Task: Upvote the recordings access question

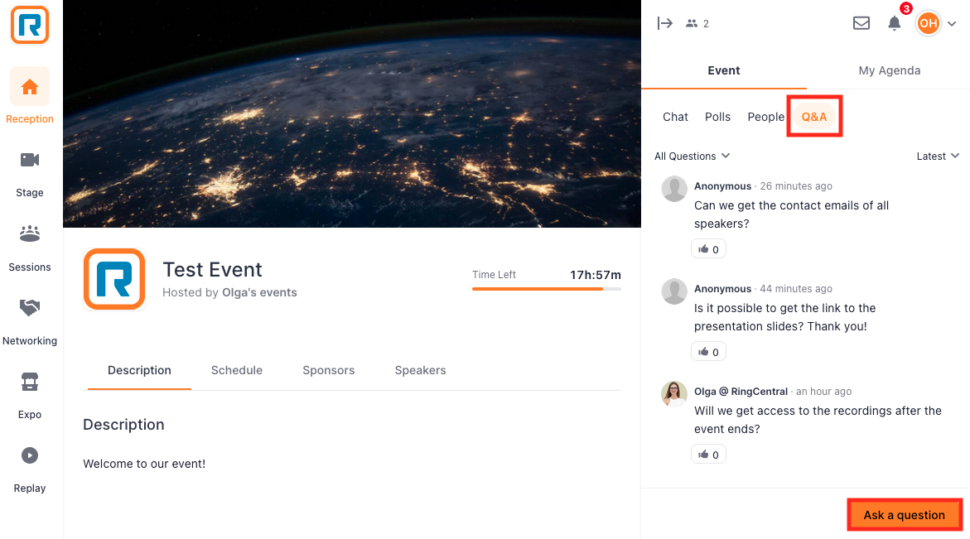Action: pos(708,455)
